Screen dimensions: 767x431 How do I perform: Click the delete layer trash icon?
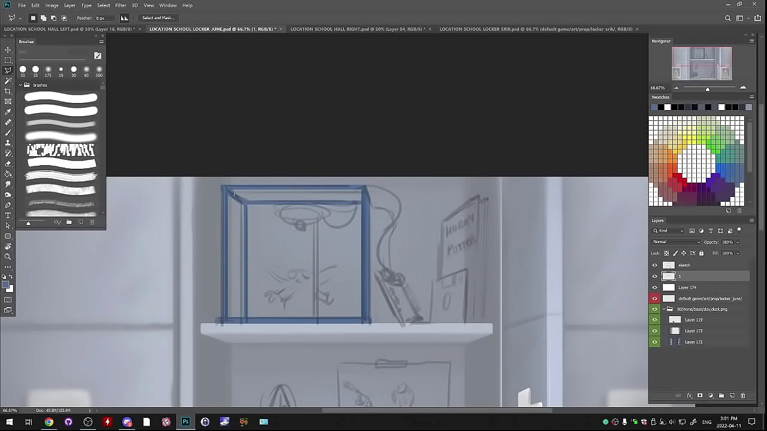pyautogui.click(x=742, y=396)
